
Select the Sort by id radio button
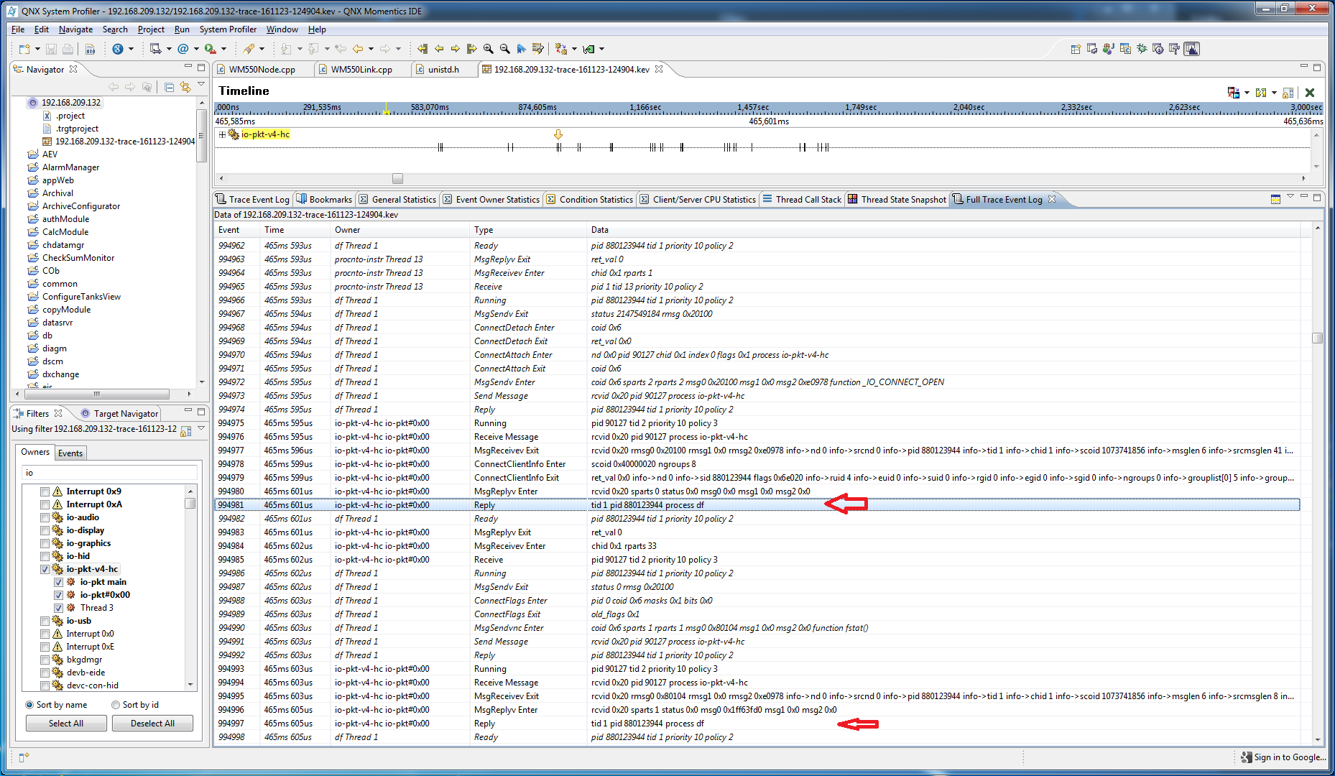[x=116, y=705]
